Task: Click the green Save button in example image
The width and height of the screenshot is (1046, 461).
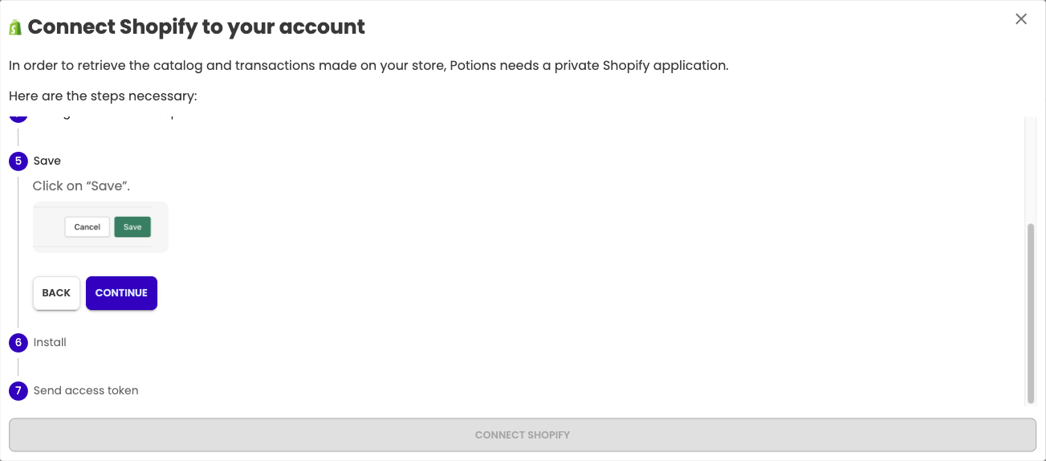Action: pyautogui.click(x=132, y=226)
